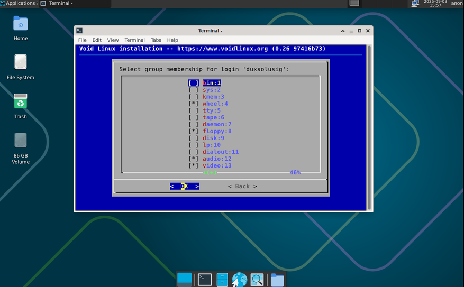Click the 'Select group membership' prompt
This screenshot has height=287, width=464.
coord(204,69)
